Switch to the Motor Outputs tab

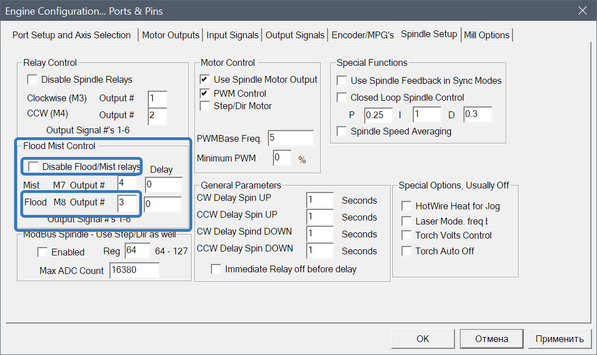pyautogui.click(x=170, y=35)
